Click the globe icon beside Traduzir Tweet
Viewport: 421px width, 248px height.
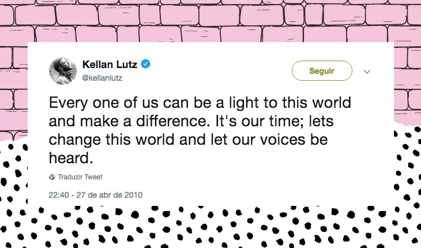pos(52,177)
